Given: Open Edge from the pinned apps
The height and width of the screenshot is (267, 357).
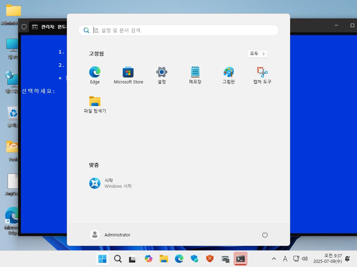Looking at the screenshot, I should click(x=95, y=75).
